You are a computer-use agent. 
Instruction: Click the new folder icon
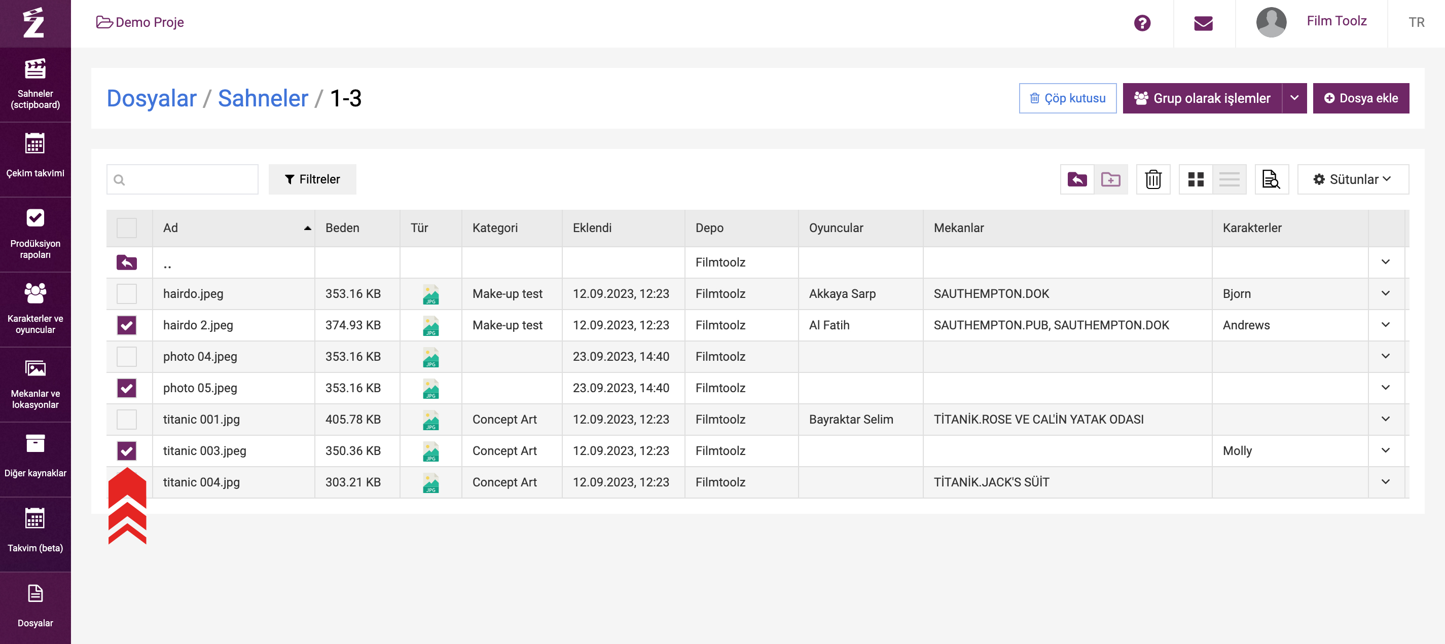(1110, 179)
